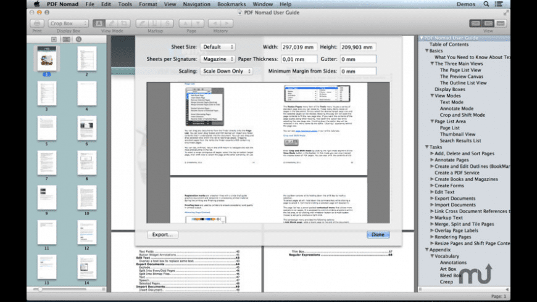This screenshot has width=537, height=302.
Task: Click the Done button
Action: tap(378, 235)
